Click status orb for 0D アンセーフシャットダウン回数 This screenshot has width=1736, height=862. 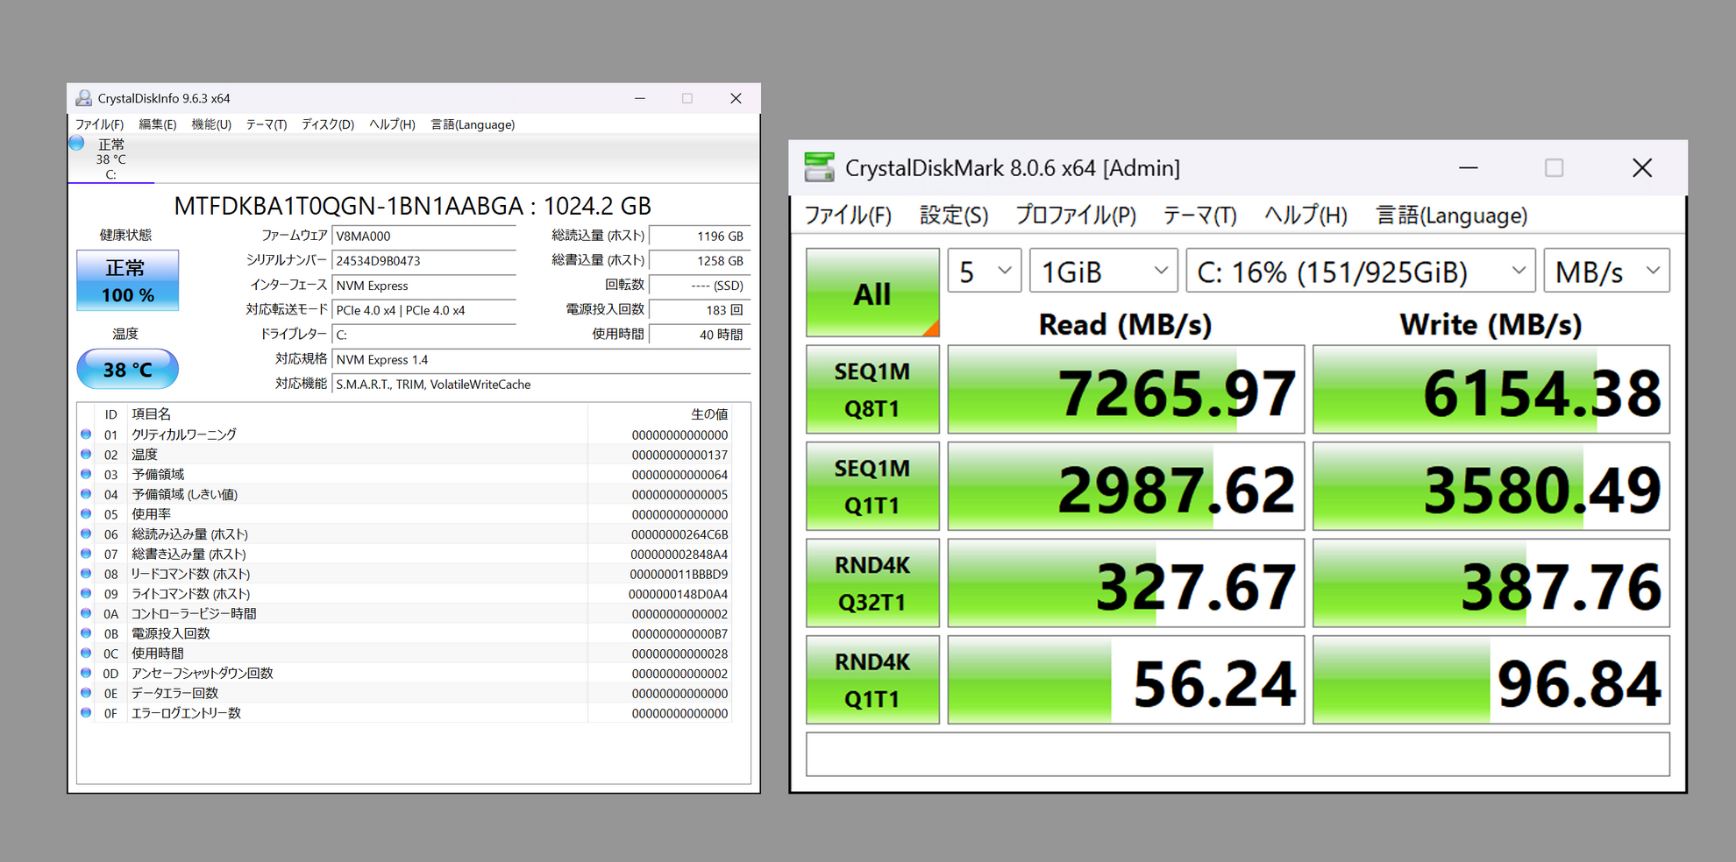[86, 673]
